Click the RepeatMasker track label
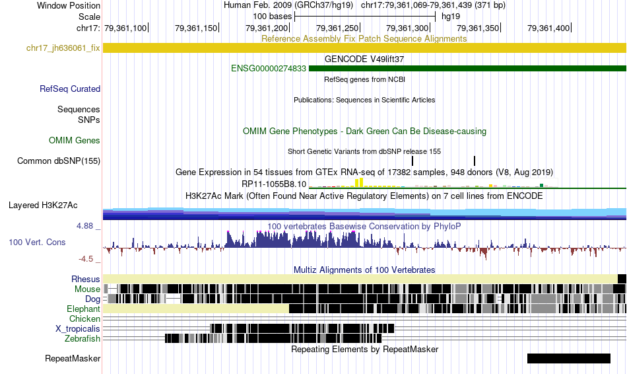The width and height of the screenshot is (627, 374). click(x=73, y=358)
